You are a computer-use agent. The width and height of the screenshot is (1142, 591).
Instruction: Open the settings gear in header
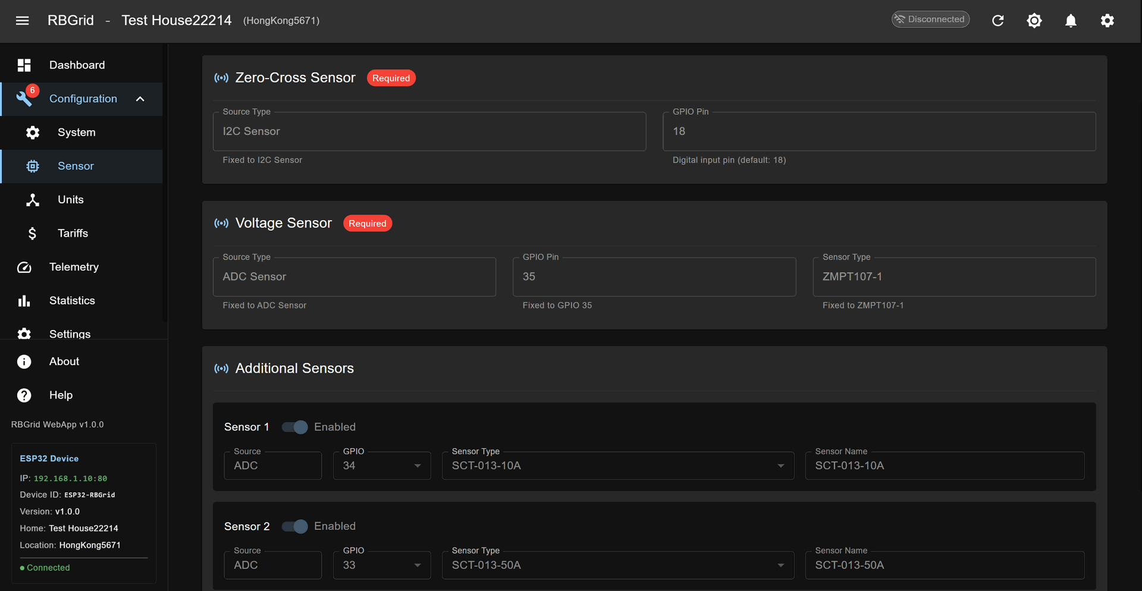coord(1106,21)
